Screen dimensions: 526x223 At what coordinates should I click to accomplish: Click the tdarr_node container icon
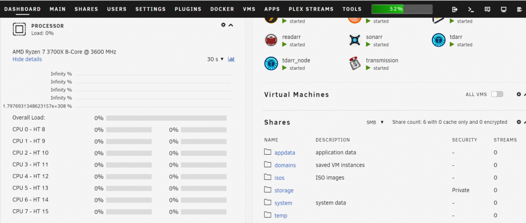[x=271, y=63]
